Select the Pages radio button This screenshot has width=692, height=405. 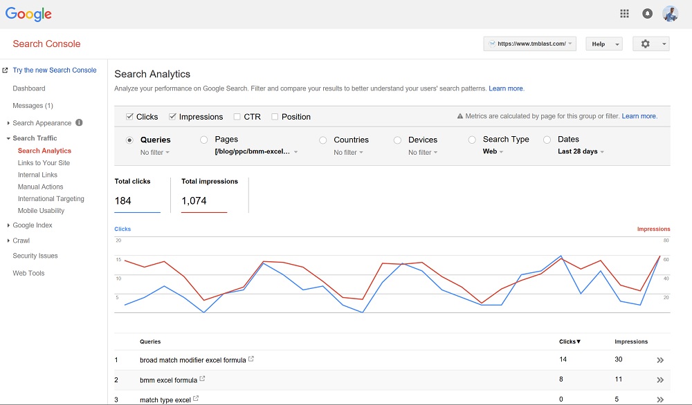[204, 140]
